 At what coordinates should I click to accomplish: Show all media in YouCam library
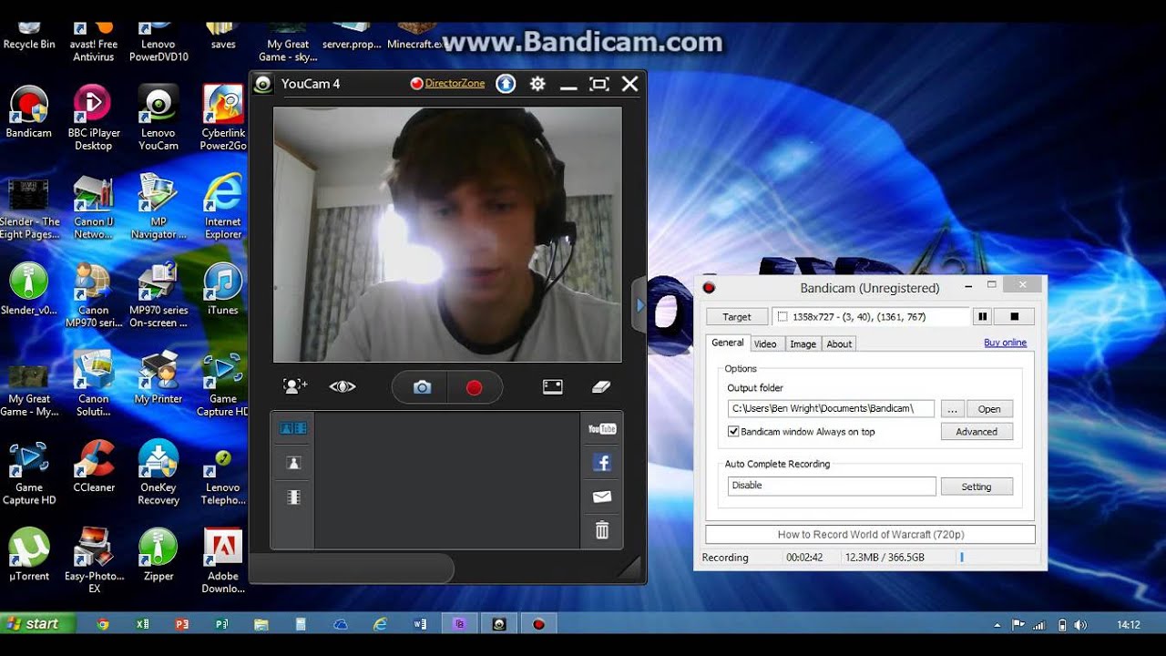[293, 428]
